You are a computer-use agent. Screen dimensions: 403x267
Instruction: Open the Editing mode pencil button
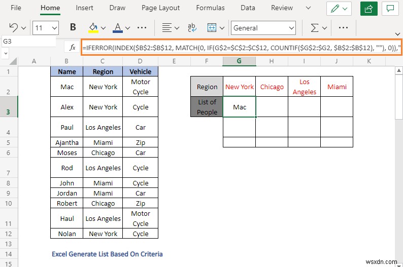(x=339, y=9)
